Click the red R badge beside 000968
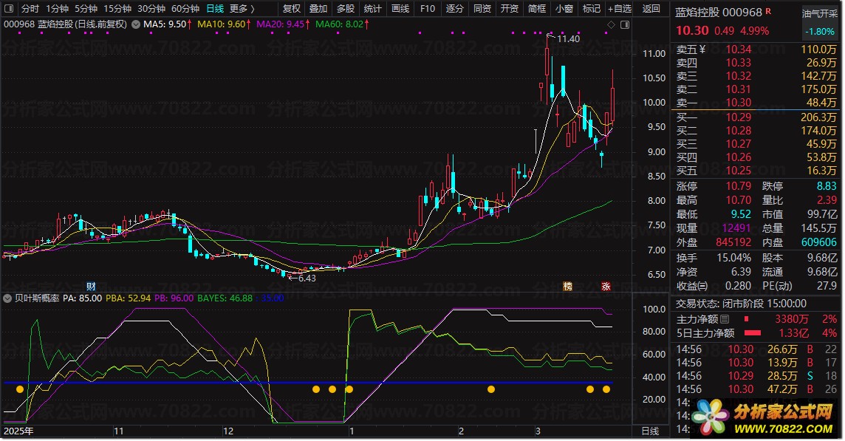Viewport: 845px width, 441px height. 768,13
